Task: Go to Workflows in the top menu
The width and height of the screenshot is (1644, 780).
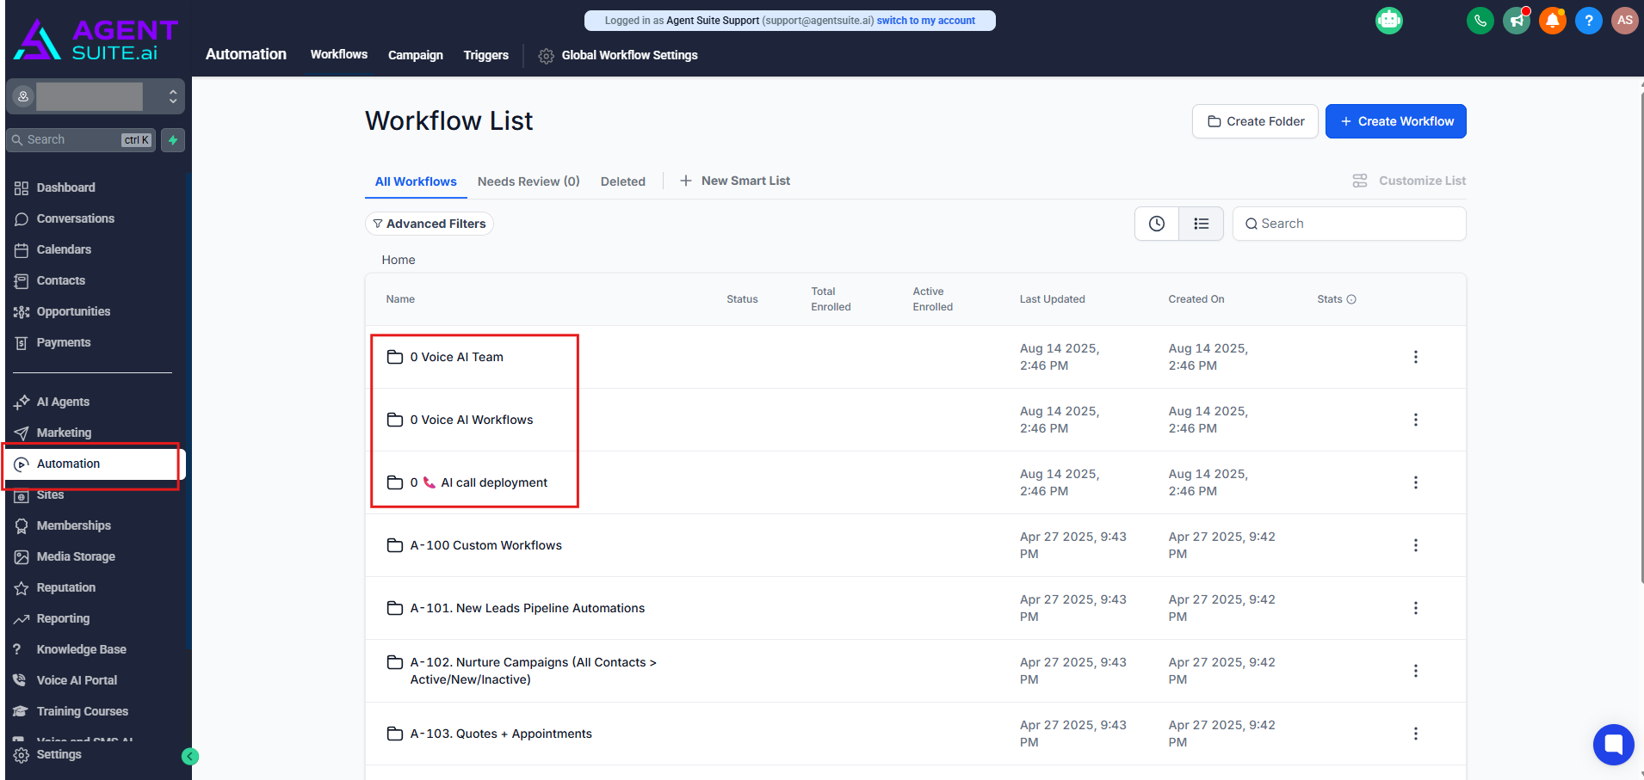Action: coord(339,54)
